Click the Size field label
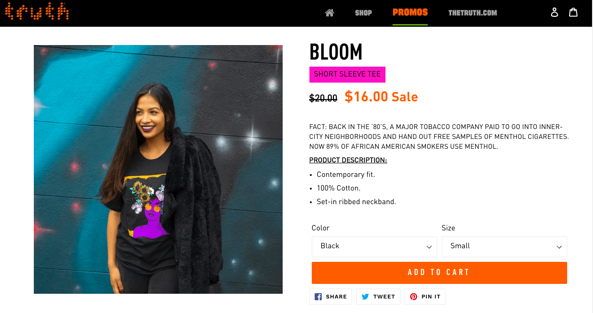The image size is (593, 313). [x=448, y=228]
